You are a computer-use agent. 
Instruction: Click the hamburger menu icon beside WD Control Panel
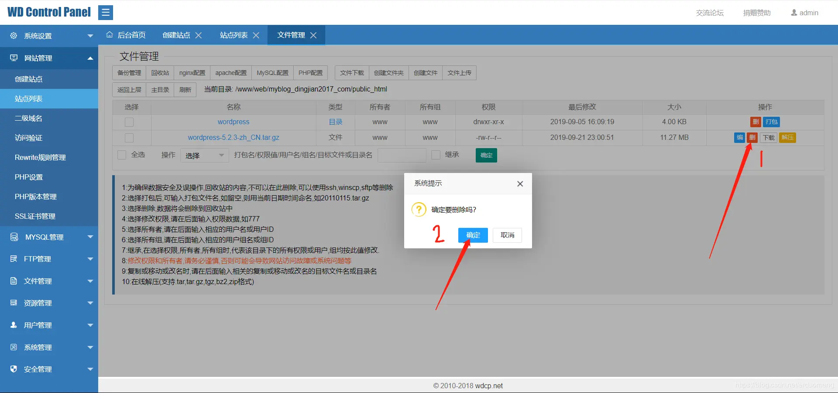click(x=105, y=12)
